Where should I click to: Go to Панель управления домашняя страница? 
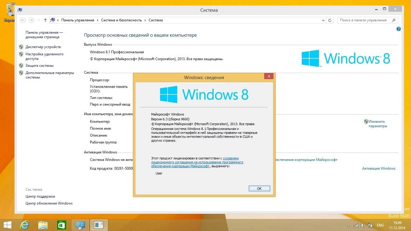pyautogui.click(x=44, y=35)
